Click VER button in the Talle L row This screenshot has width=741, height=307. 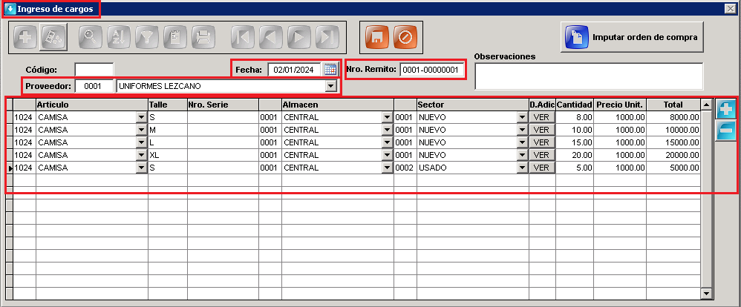click(541, 142)
